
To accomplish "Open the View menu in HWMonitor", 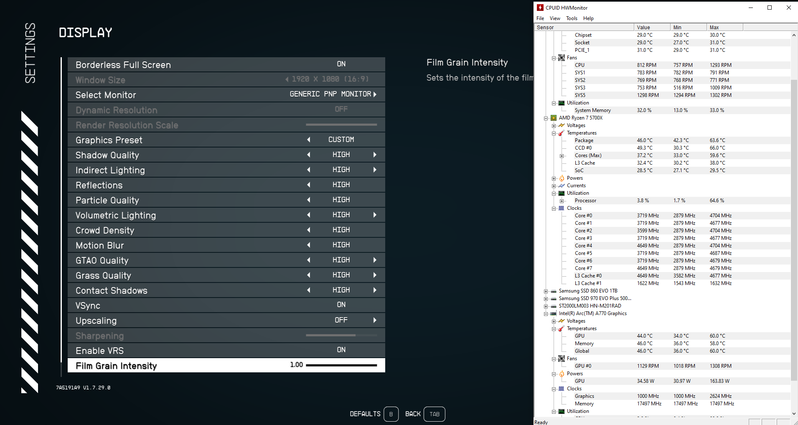I will click(x=555, y=18).
